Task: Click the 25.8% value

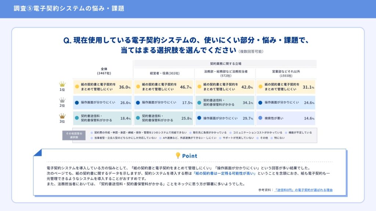Action: (x=187, y=118)
